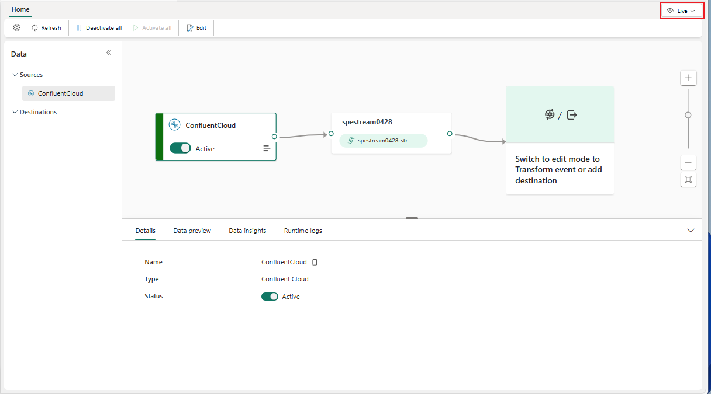Click the fit-to-screen icon below zoom controls
Screen dimensions: 711x394
pos(688,180)
